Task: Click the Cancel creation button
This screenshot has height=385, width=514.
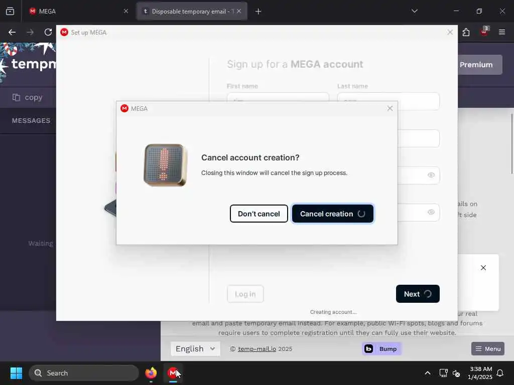Action: point(332,214)
